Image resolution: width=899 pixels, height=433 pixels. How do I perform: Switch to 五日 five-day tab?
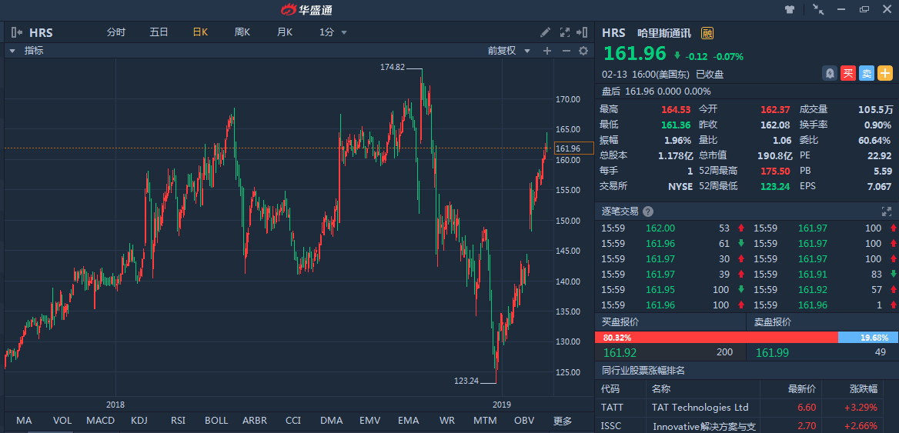coord(159,32)
